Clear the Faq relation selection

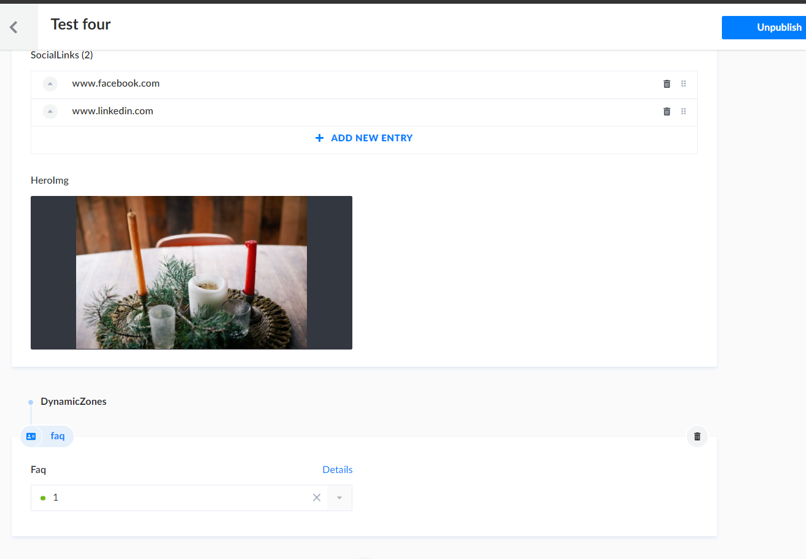pos(317,498)
